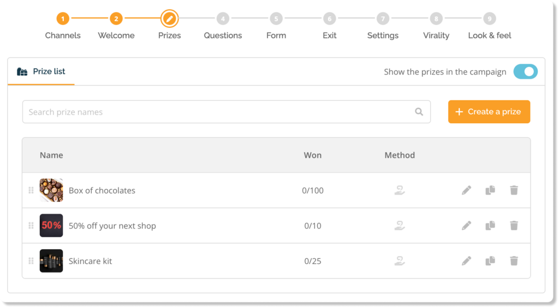
Task: Edit the Box of chocolates prize
Action: [x=466, y=190]
